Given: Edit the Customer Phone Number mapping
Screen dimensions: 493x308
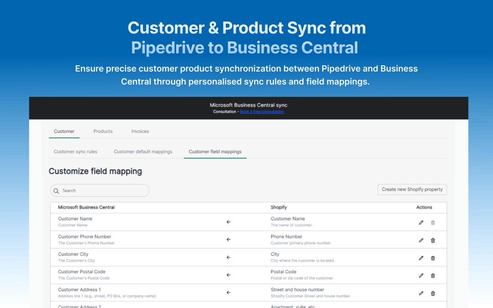Looking at the screenshot, I should point(421,240).
